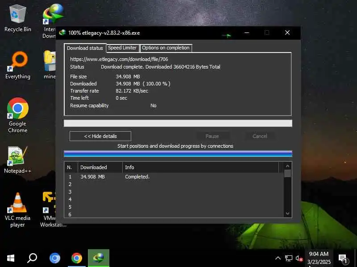Screen dimensions: 357x267
Task: Click the IDM icon in title bar
Action: click(62, 32)
